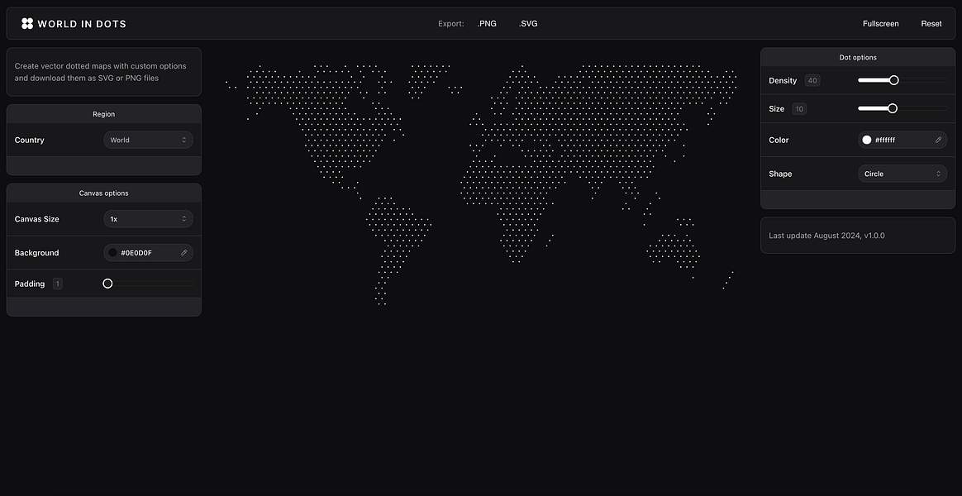Click the chevron on the Canvas Size selector
This screenshot has height=496, width=962.
tap(186, 218)
